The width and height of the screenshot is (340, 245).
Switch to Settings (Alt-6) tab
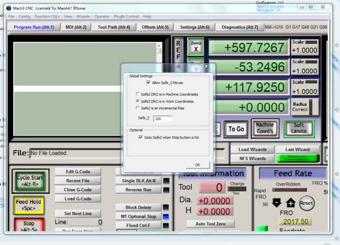coord(195,27)
